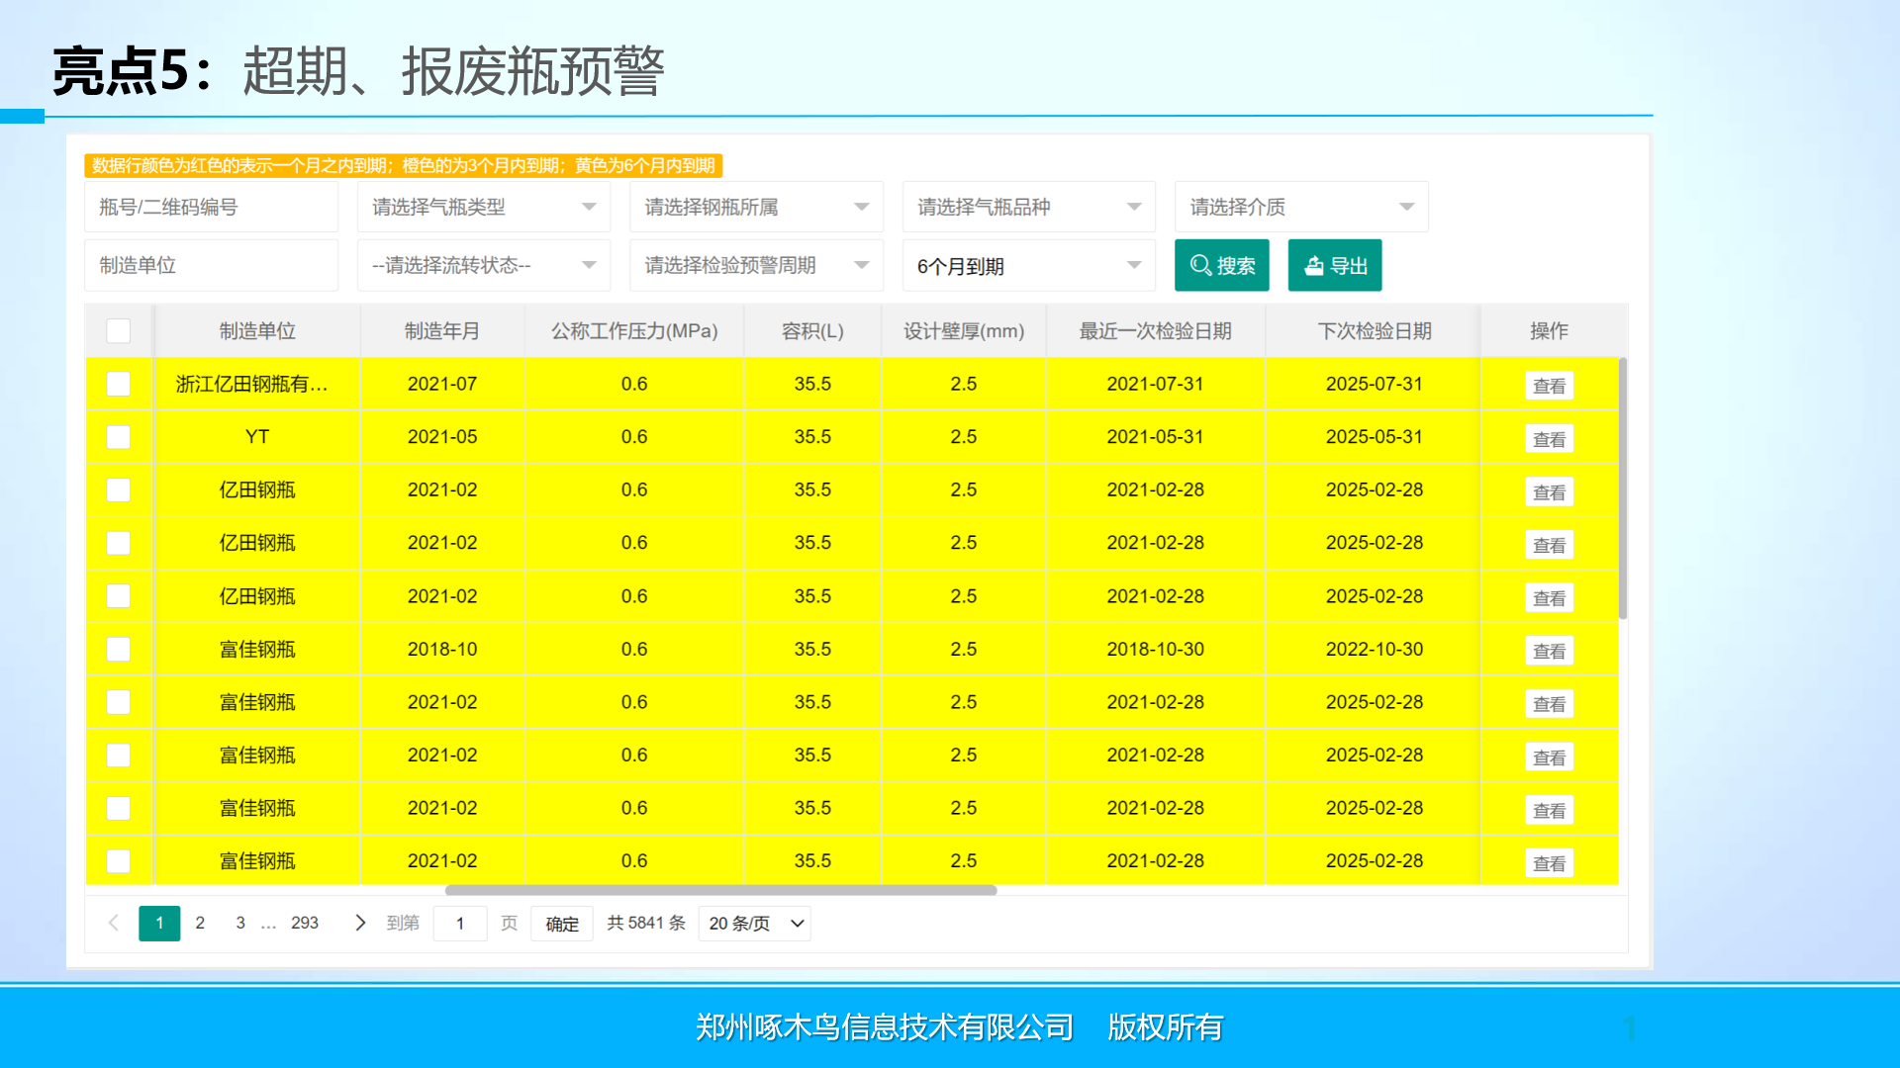Click the vertical table scrollbar
This screenshot has height=1068, width=1900.
(x=1623, y=489)
